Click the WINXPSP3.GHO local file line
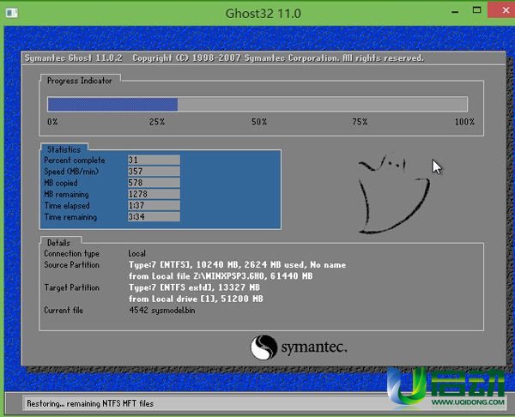 (x=221, y=275)
